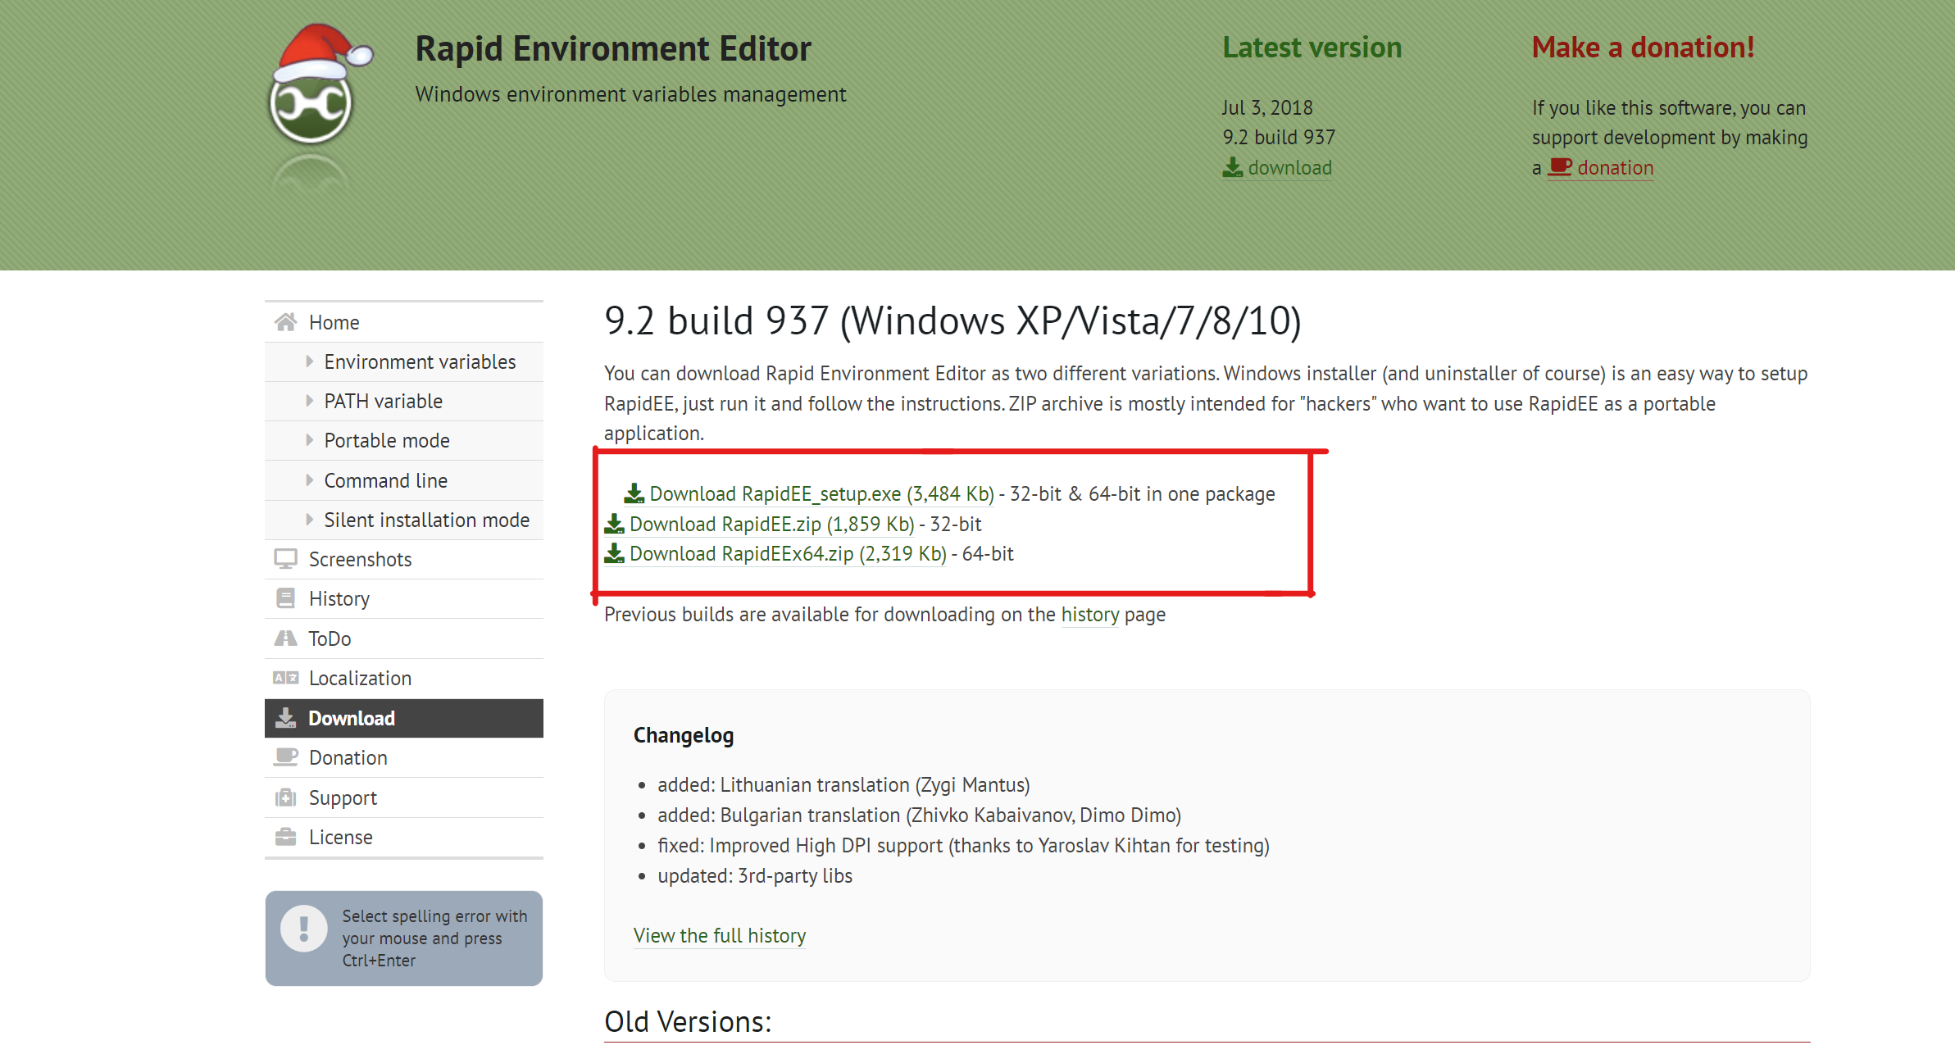Click arrow next to Environment variables
The width and height of the screenshot is (1955, 1045).
309,361
